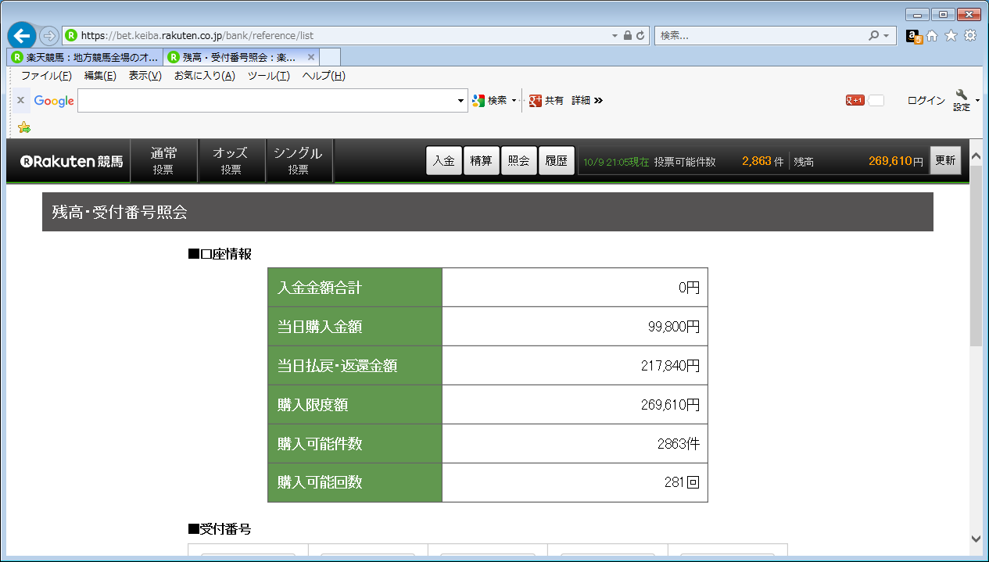Expand the Google 検索 button dropdown arrow

pyautogui.click(x=514, y=101)
